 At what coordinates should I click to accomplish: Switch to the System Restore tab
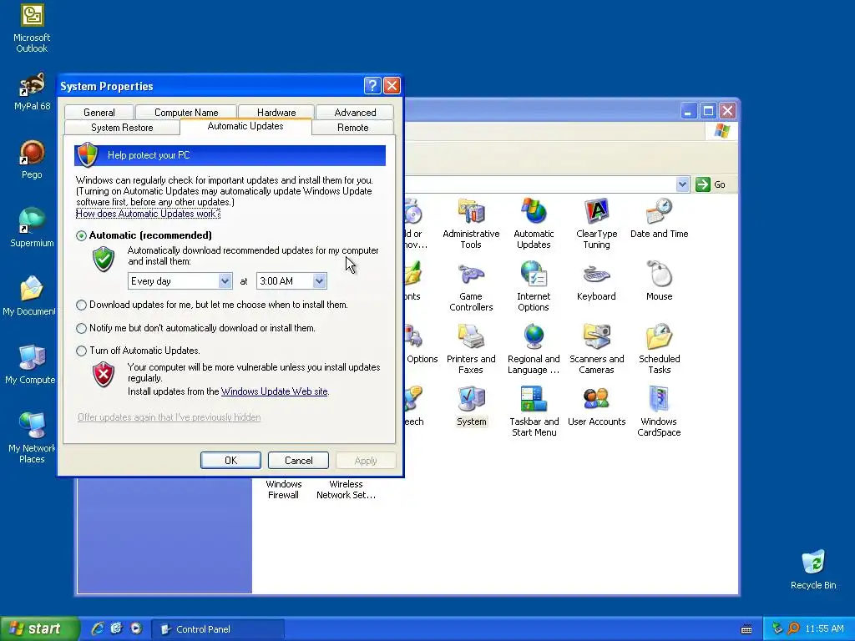coord(122,128)
